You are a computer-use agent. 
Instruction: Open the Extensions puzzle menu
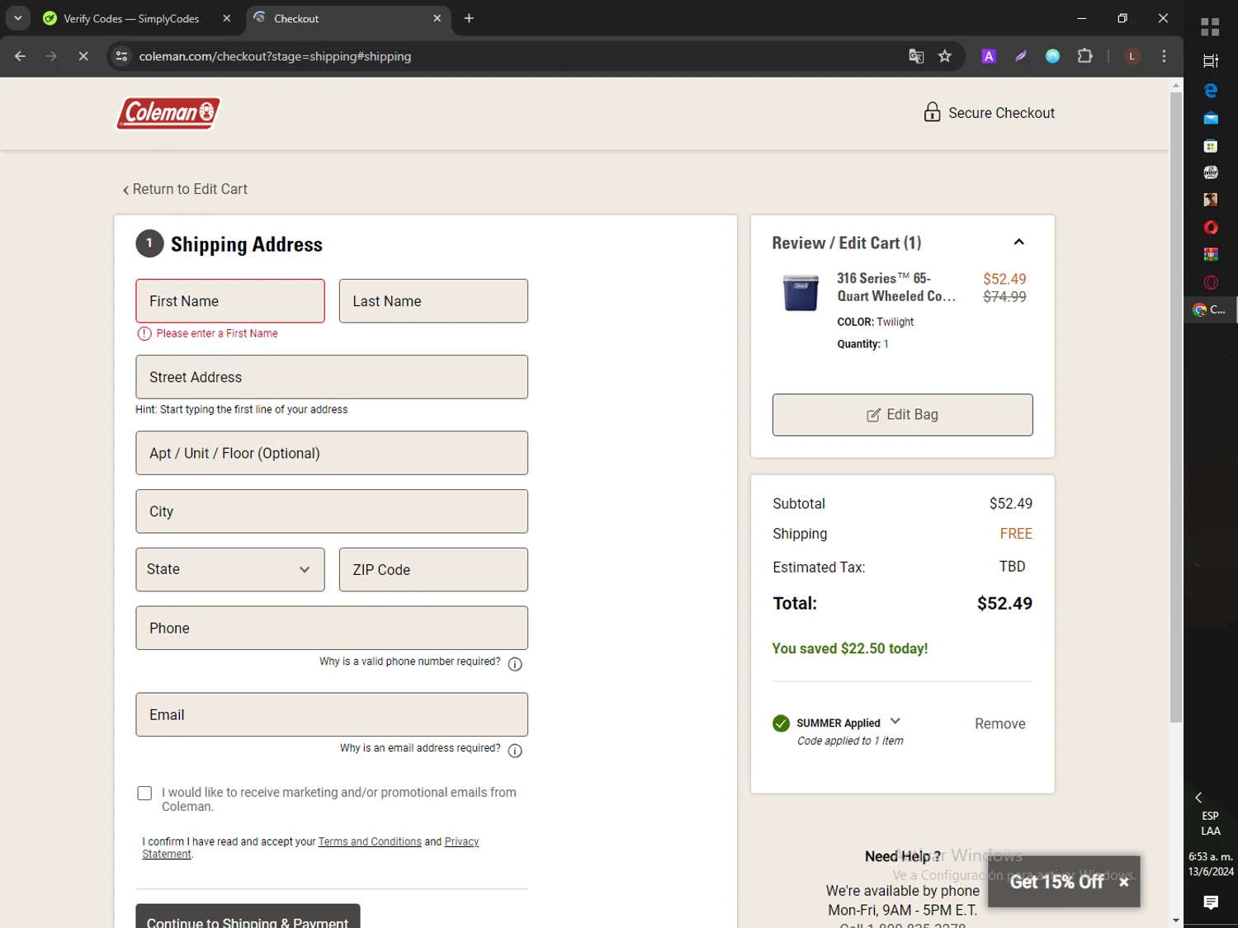click(x=1084, y=56)
